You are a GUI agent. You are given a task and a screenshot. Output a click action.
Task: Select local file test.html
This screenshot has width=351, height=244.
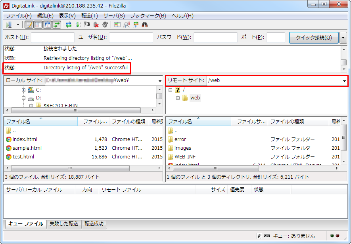tap(23, 157)
